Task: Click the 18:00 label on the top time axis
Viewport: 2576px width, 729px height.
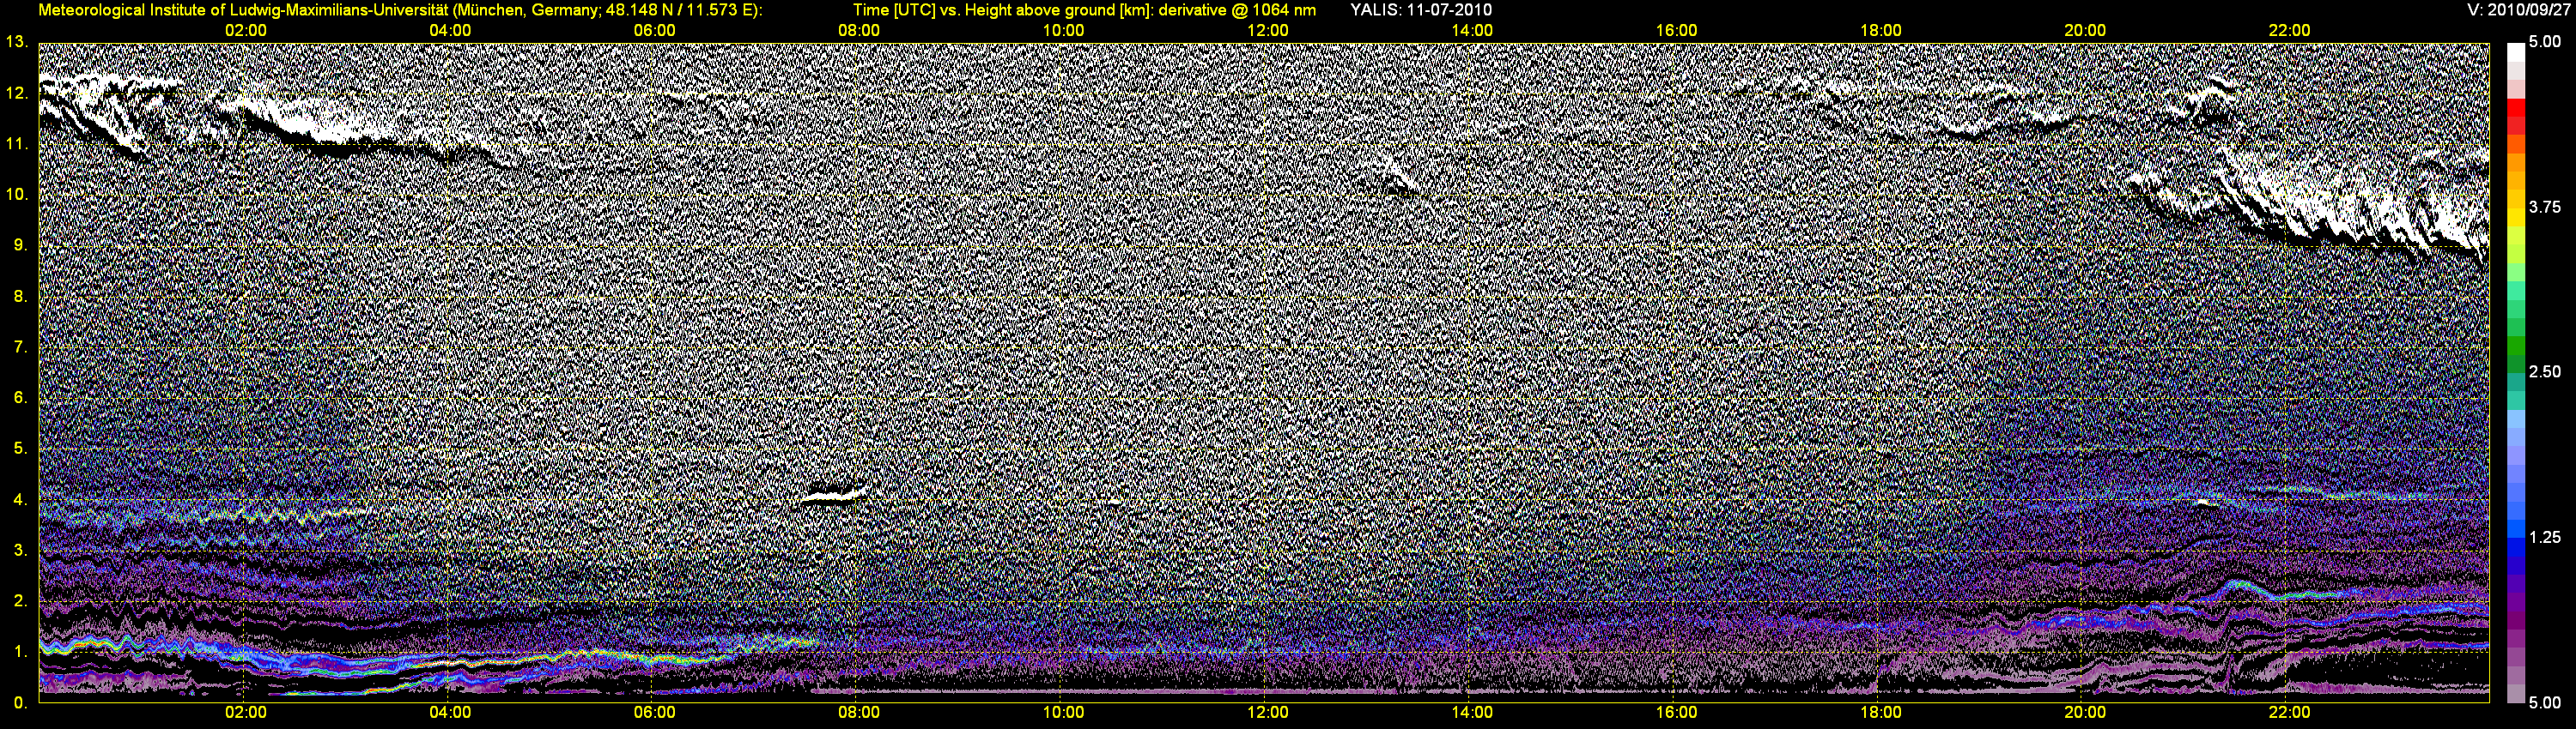Action: (x=1881, y=31)
